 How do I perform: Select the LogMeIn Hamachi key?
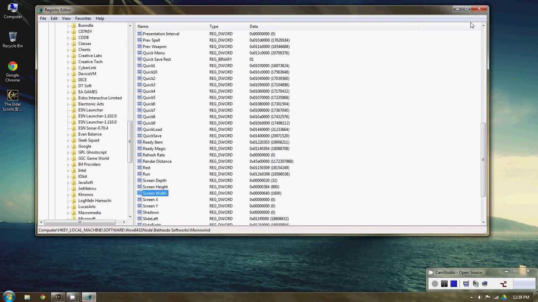[x=95, y=201]
